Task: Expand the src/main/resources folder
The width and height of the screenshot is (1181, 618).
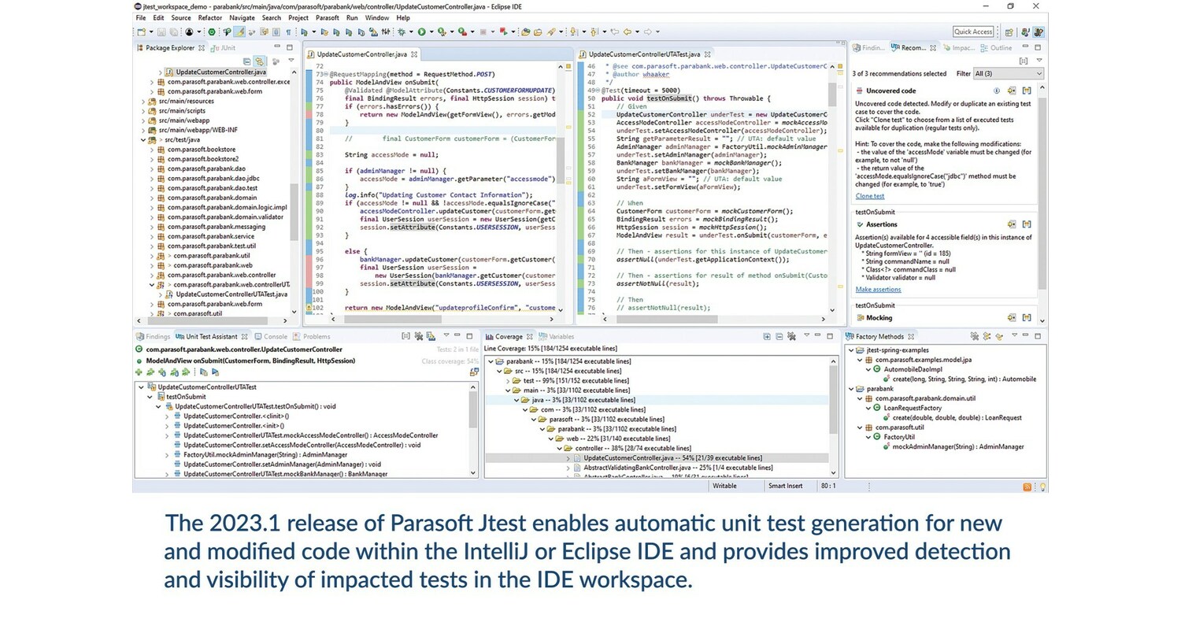Action: pos(143,102)
